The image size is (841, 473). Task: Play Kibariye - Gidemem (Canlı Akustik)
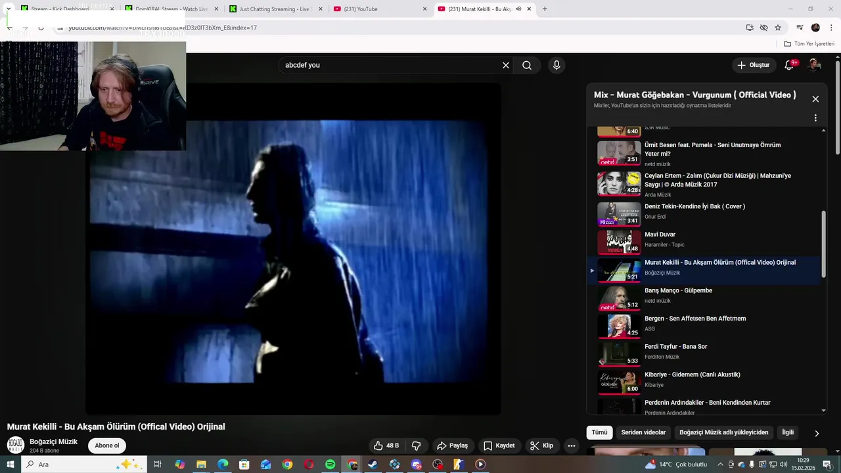tap(703, 382)
